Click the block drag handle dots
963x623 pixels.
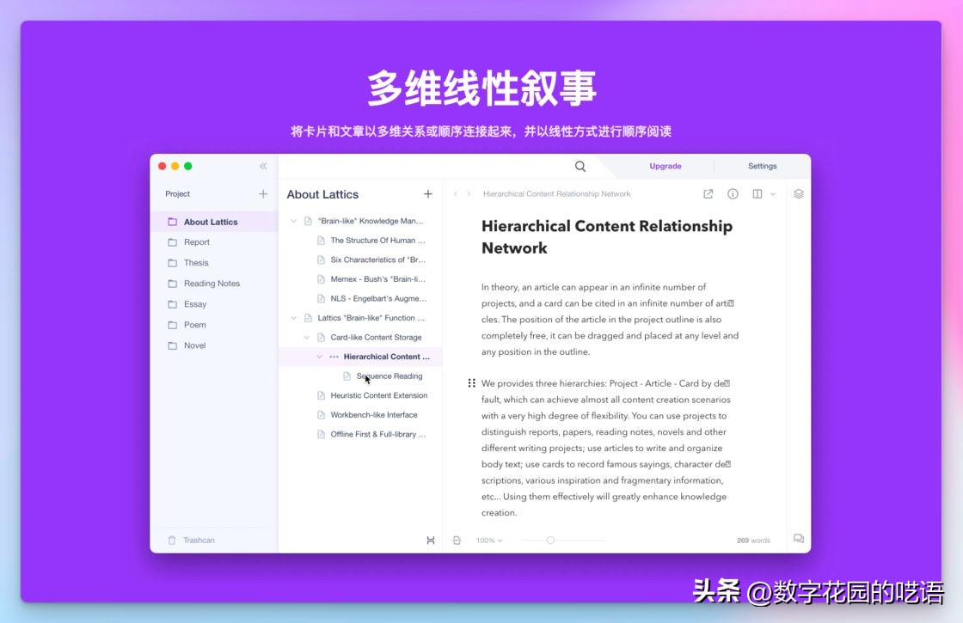(x=472, y=383)
